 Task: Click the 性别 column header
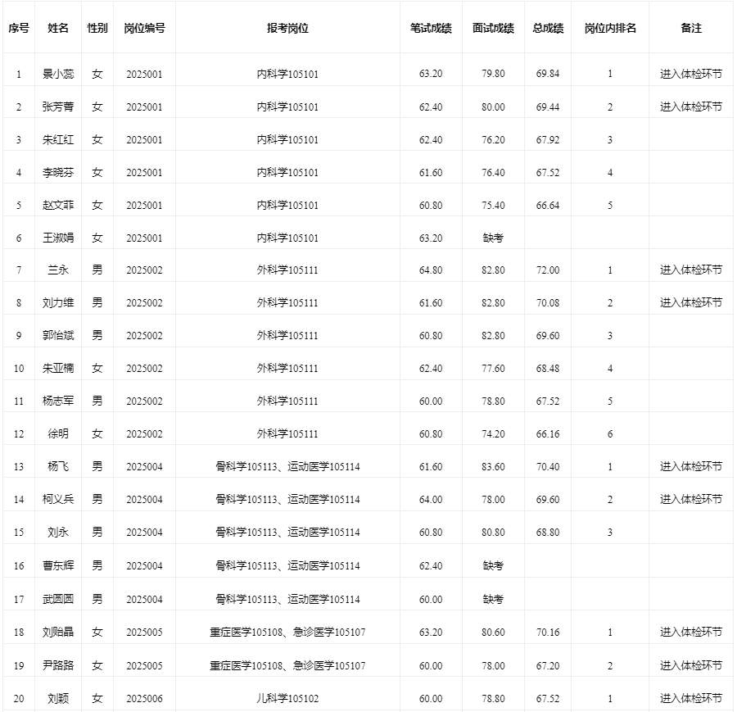97,28
